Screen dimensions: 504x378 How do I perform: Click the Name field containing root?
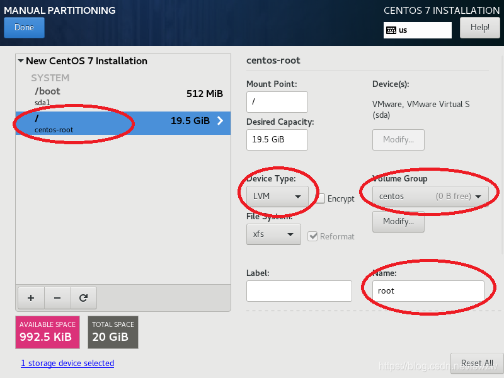(x=428, y=291)
